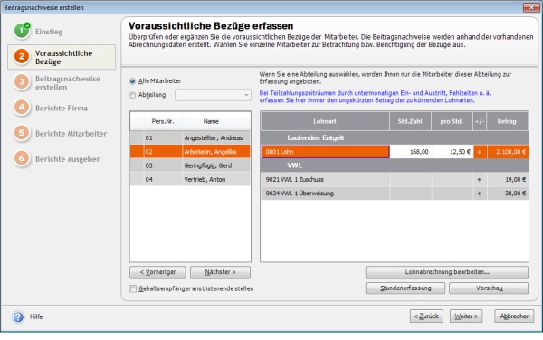
Task: Click the Nächster > button
Action: pyautogui.click(x=220, y=272)
